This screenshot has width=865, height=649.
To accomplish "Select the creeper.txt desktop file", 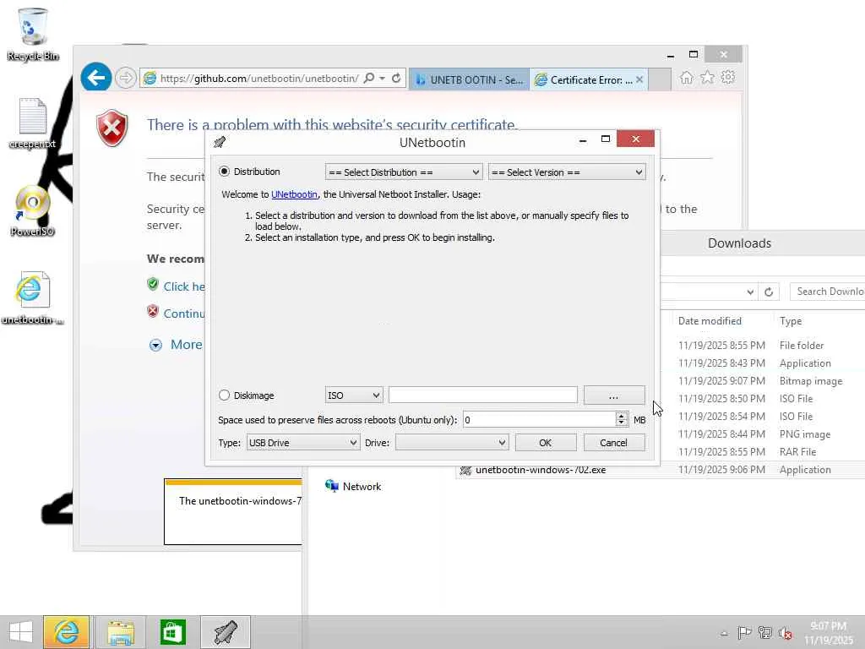I will [x=33, y=123].
